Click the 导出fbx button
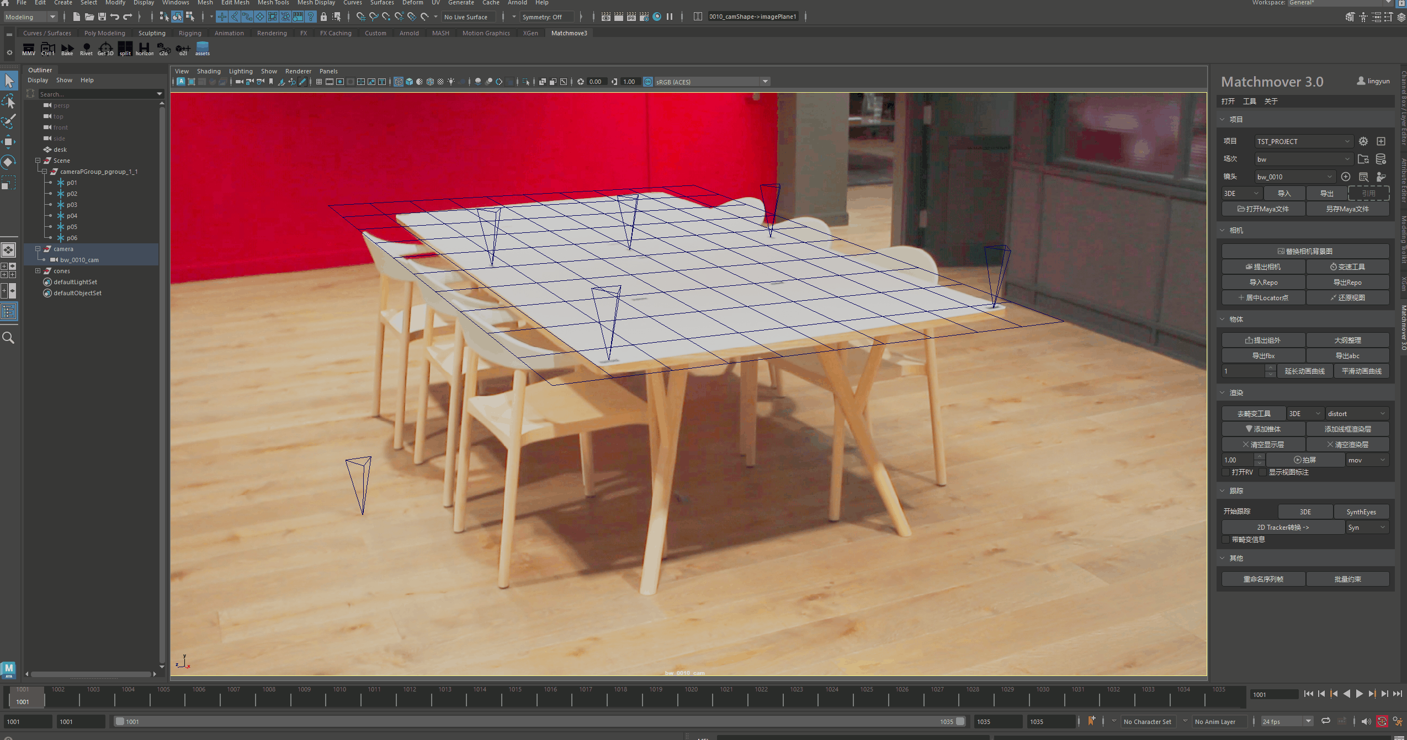The image size is (1407, 740). click(x=1263, y=356)
